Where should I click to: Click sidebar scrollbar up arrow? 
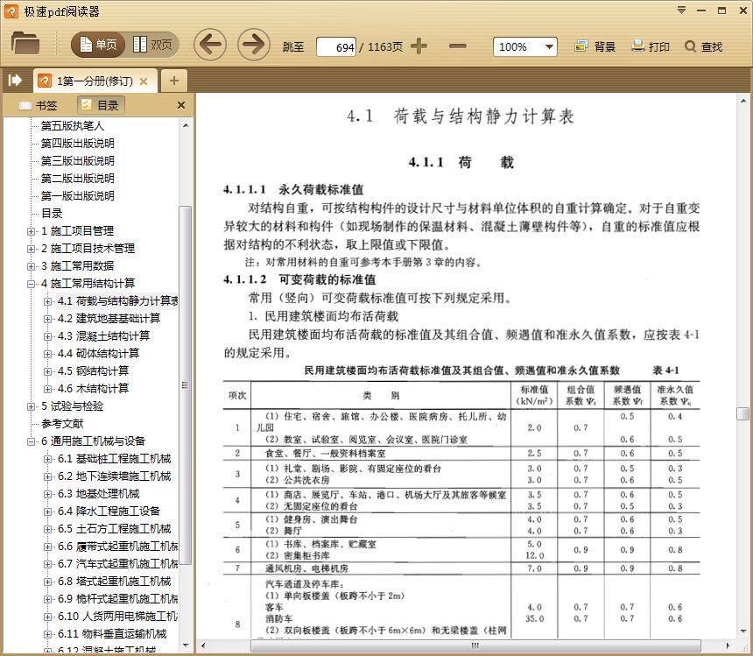coord(186,126)
